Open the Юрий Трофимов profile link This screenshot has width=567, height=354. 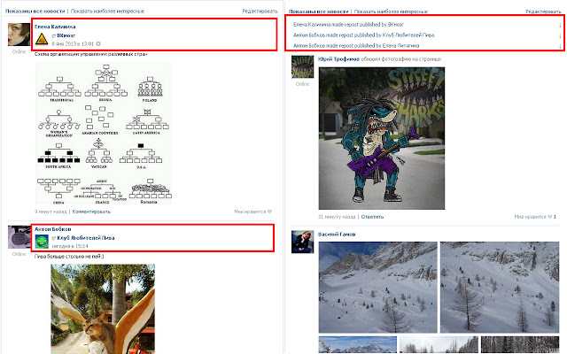[338, 59]
